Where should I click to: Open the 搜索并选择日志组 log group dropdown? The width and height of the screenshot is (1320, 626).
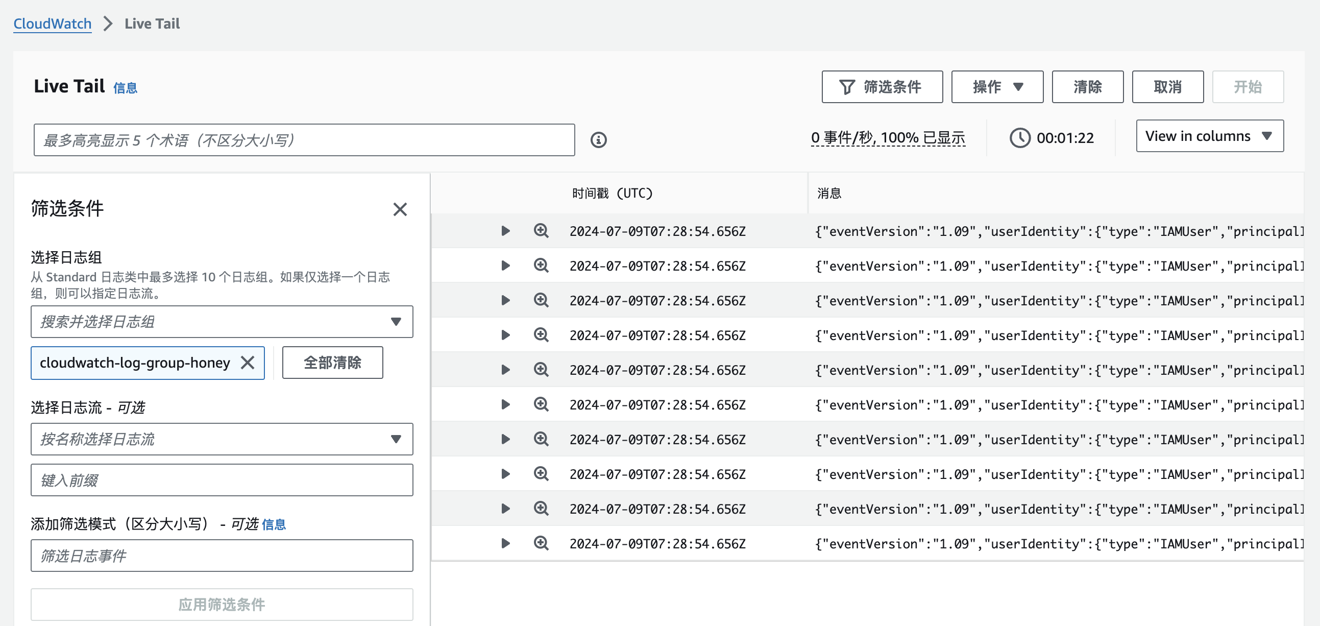tap(222, 322)
